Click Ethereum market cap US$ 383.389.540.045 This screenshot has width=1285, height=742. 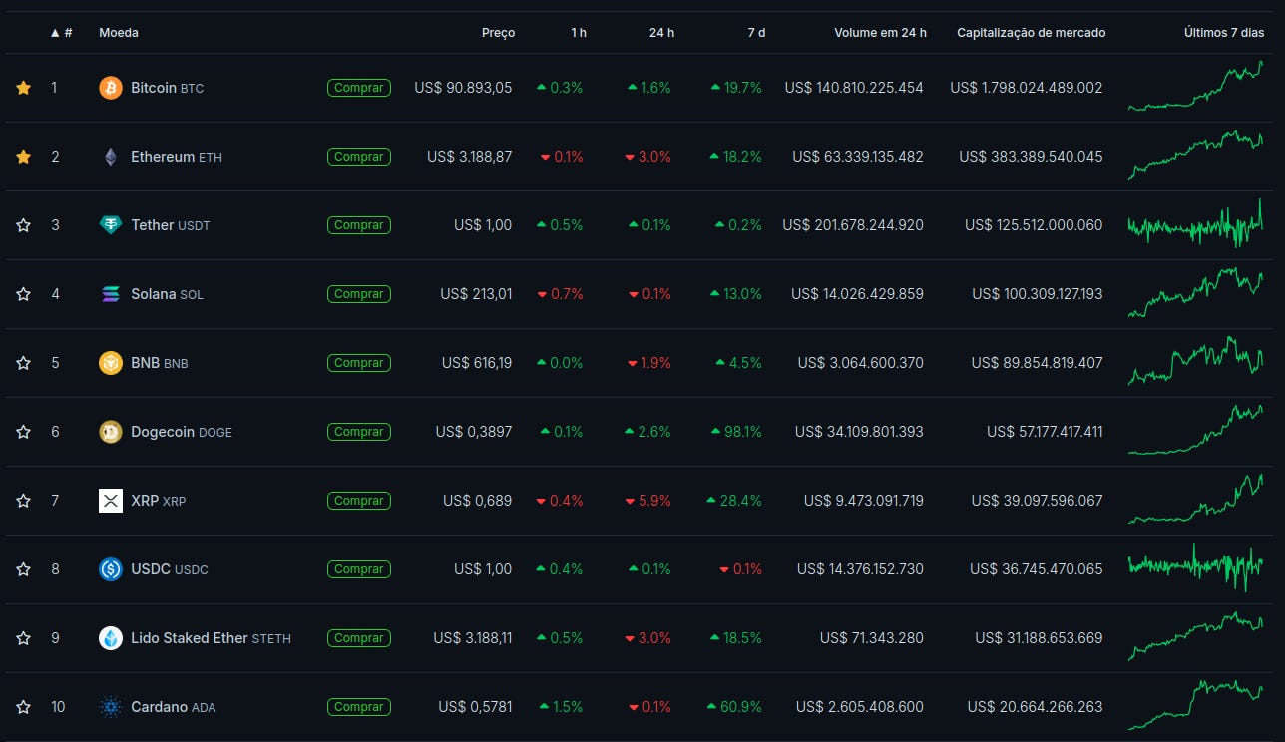(1031, 157)
